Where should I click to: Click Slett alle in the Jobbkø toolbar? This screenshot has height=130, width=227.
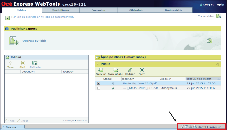[x=35, y=64]
